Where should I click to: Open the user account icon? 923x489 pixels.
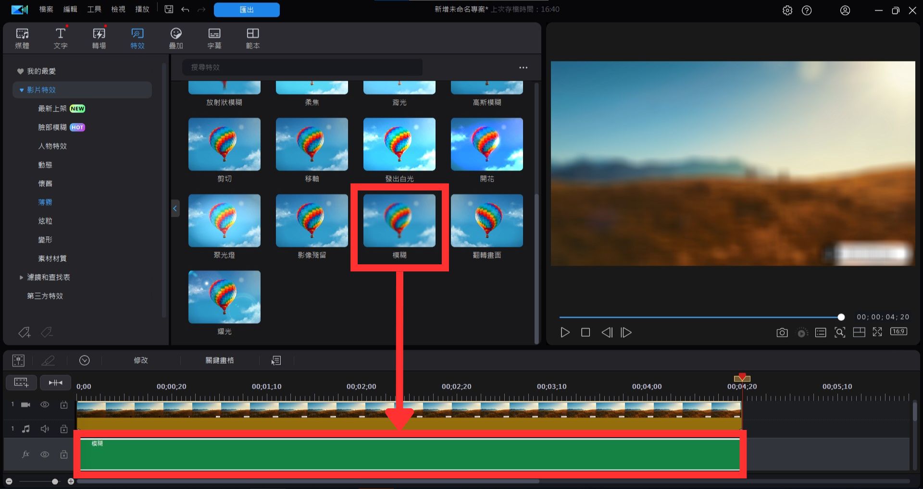[x=845, y=10]
